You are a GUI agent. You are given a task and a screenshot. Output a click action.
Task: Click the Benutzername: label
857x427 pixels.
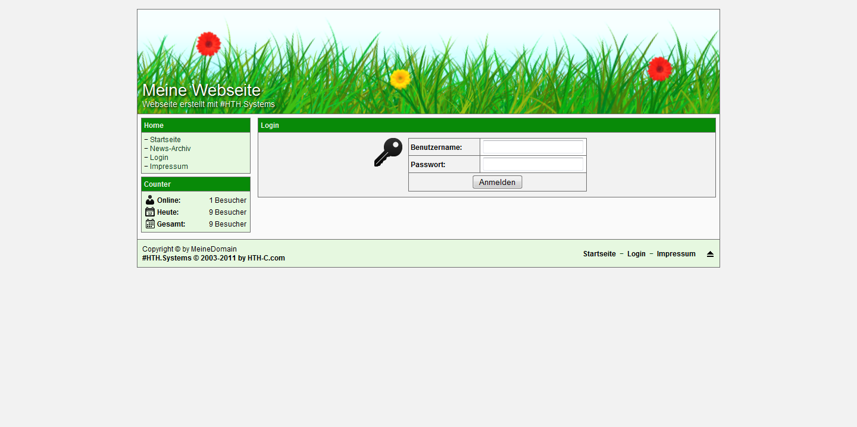[436, 147]
